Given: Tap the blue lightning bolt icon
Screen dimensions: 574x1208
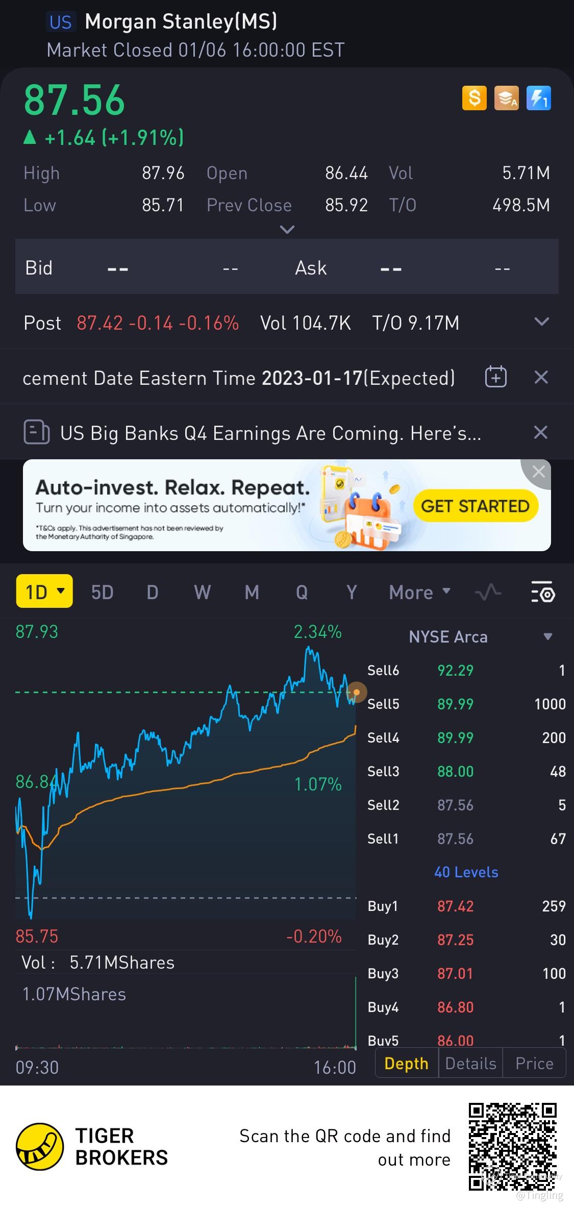Looking at the screenshot, I should [x=538, y=98].
